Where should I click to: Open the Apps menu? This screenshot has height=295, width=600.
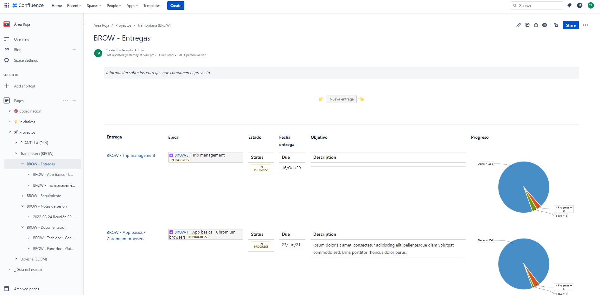click(x=132, y=6)
